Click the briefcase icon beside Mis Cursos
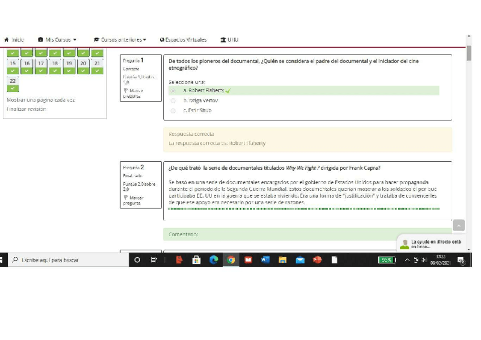Screen dimensions: 481x340 tap(40, 40)
